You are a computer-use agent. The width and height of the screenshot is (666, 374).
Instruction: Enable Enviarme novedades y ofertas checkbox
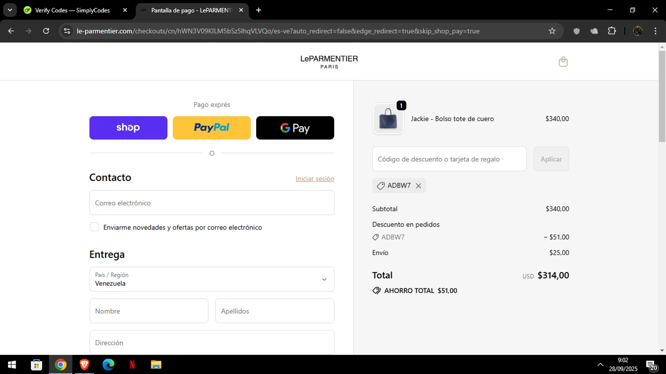[94, 227]
